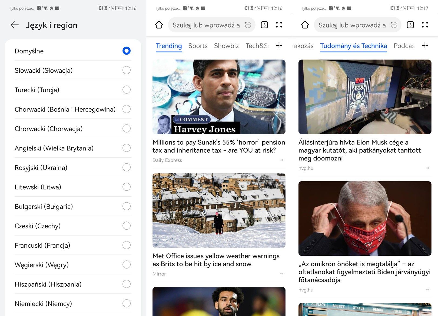Open Elon Musk magyar kutató headline
The image size is (438, 316).
(x=360, y=150)
